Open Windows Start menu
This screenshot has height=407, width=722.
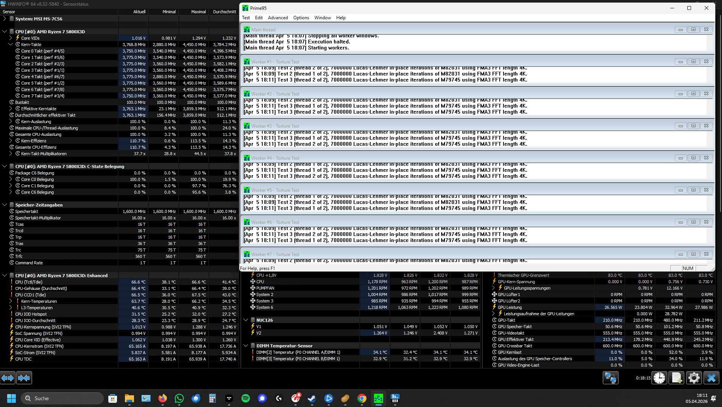(x=11, y=398)
